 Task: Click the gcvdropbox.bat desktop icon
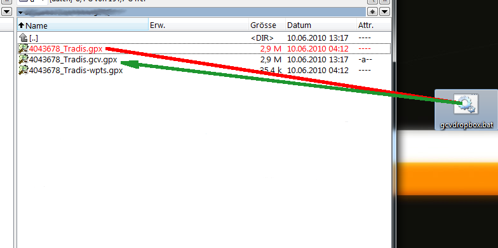point(466,104)
